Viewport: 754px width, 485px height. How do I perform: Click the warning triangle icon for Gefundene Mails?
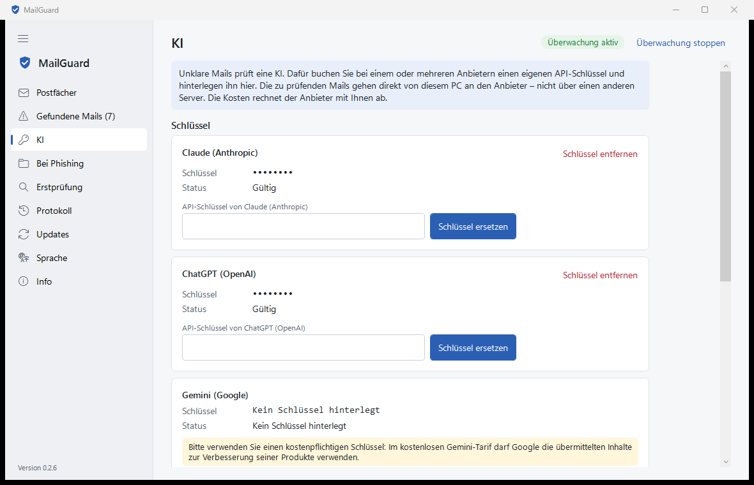[24, 116]
